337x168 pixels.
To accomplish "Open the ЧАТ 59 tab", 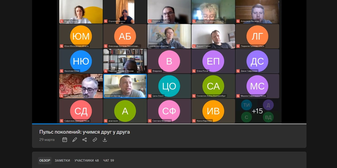I will click(108, 160).
